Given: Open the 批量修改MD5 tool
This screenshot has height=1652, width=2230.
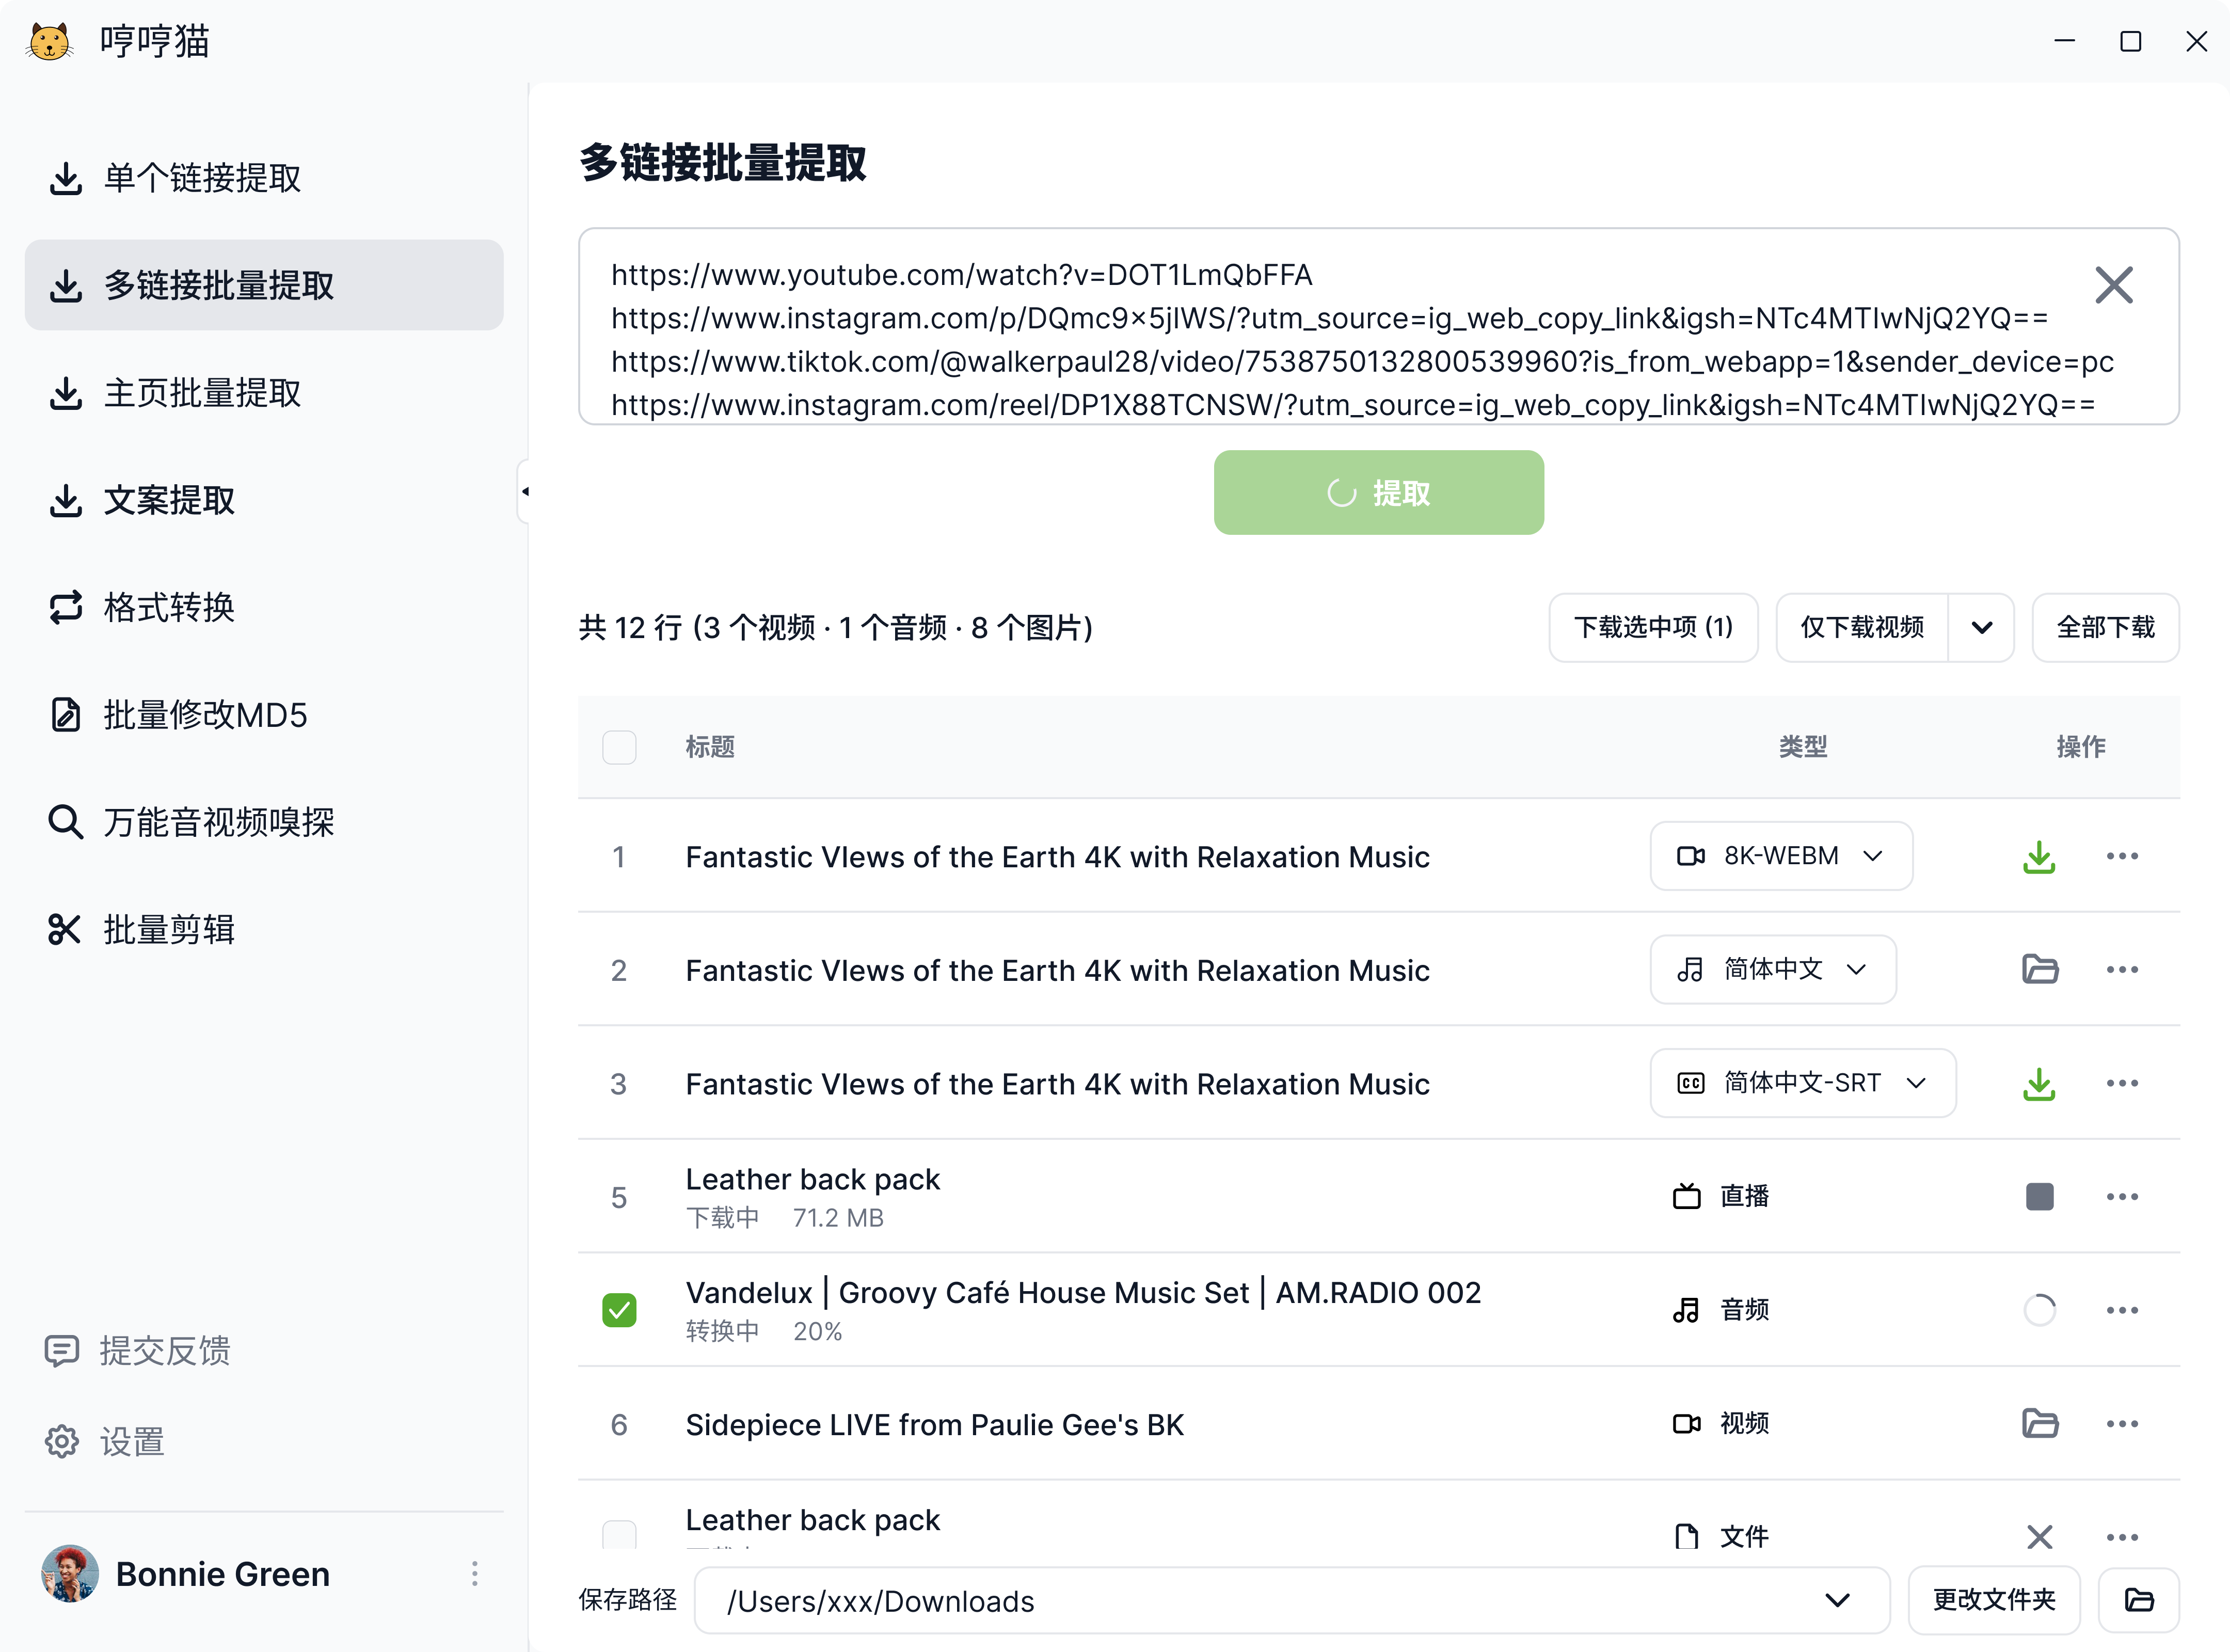Looking at the screenshot, I should (x=204, y=714).
